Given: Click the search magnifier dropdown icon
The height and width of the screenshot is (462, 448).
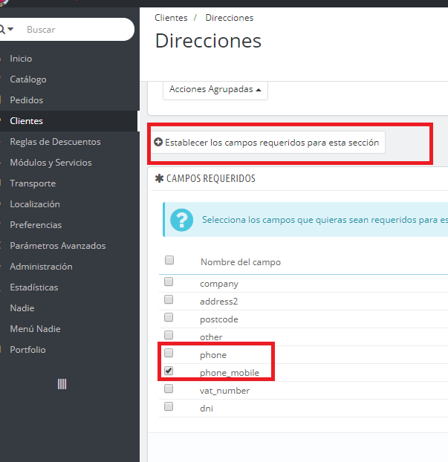Looking at the screenshot, I should coord(5,30).
